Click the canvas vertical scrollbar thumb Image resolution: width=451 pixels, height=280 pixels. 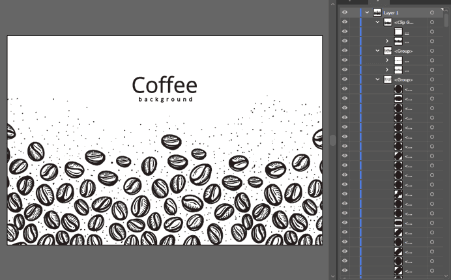[332, 140]
